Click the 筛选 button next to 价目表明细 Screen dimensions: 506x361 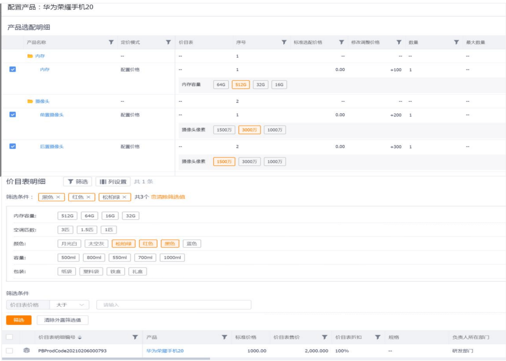pos(78,182)
